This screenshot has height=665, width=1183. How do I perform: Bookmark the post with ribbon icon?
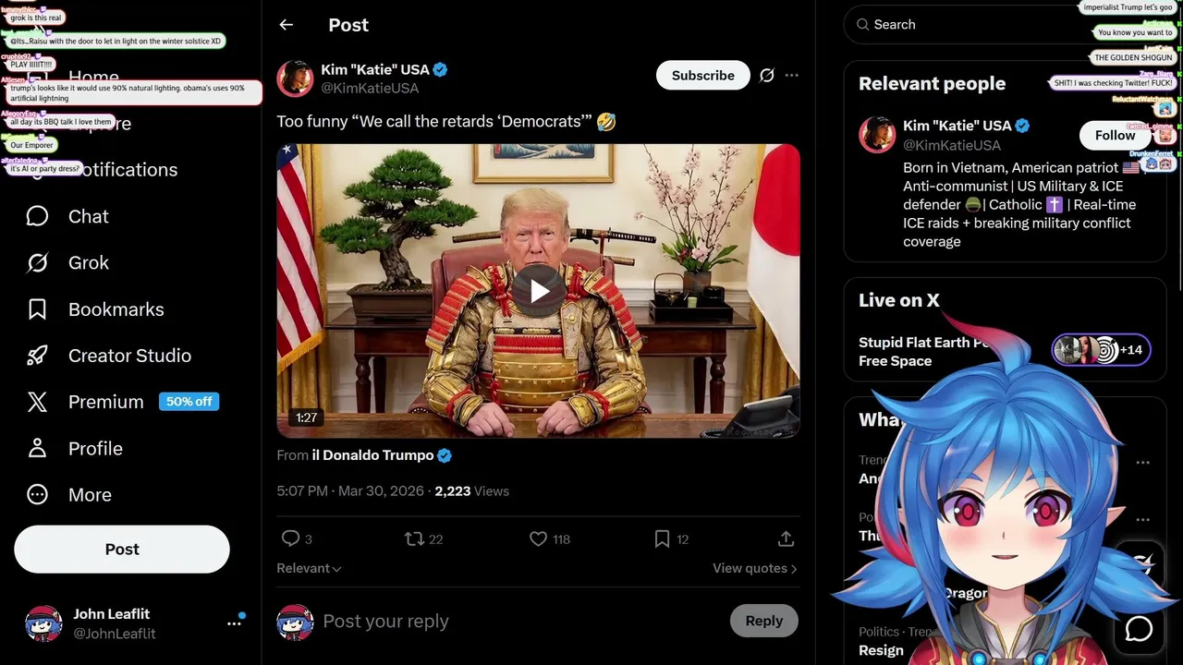[662, 538]
